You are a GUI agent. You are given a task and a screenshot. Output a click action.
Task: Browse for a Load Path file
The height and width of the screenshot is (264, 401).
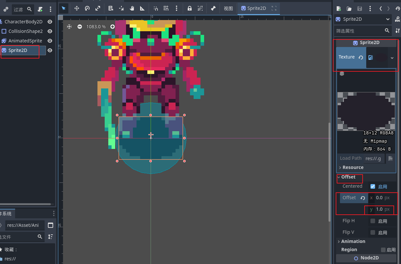(x=390, y=158)
